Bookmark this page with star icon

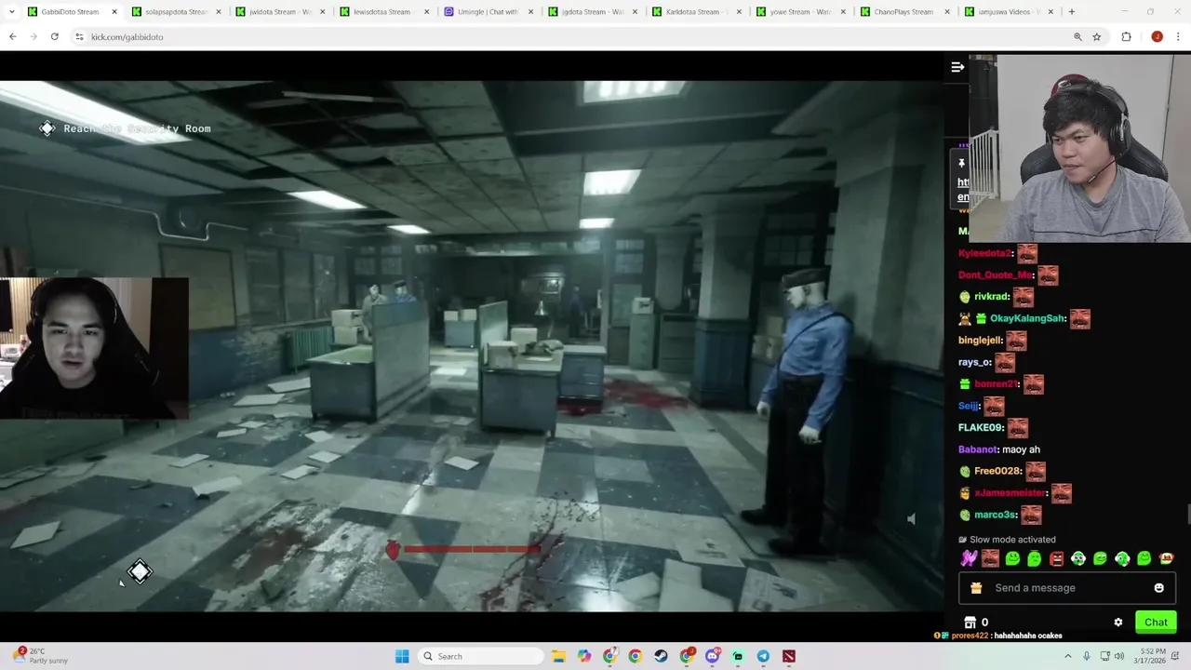[1097, 36]
